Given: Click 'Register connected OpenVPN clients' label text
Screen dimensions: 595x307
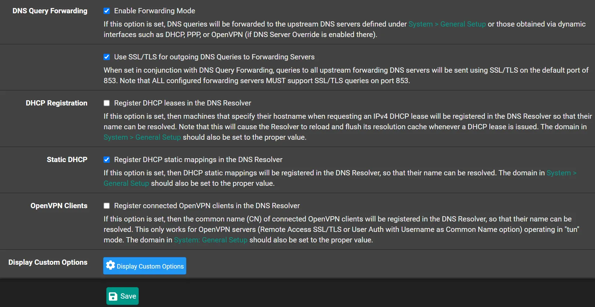Looking at the screenshot, I should click(207, 206).
